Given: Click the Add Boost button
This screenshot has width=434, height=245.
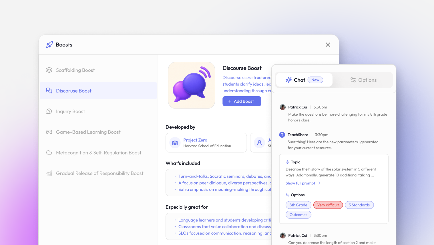Looking at the screenshot, I should [242, 101].
